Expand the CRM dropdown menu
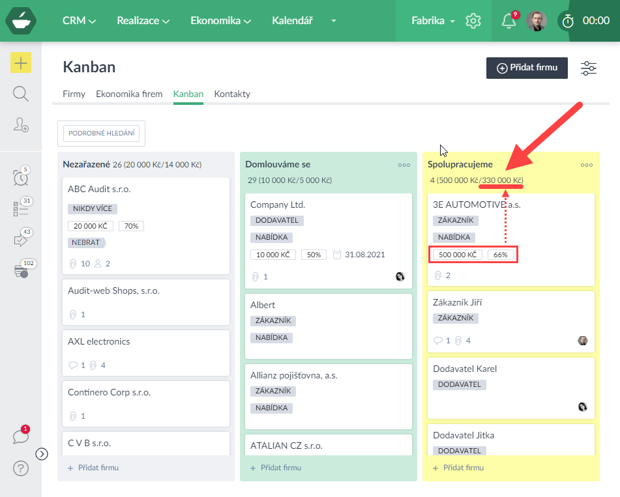 (x=79, y=21)
